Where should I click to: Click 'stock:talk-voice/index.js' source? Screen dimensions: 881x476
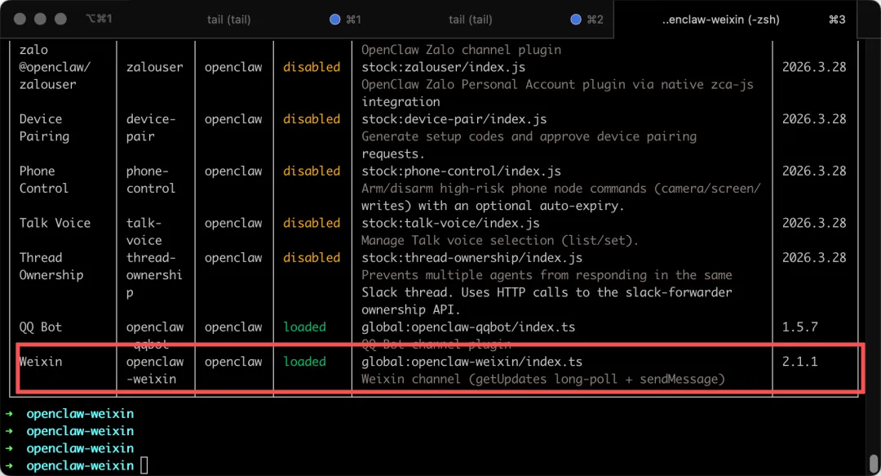point(450,223)
